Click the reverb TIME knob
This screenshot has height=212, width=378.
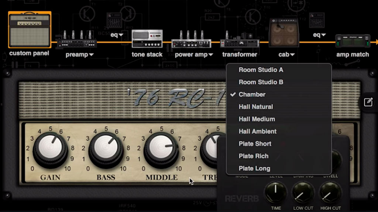[x=275, y=192]
